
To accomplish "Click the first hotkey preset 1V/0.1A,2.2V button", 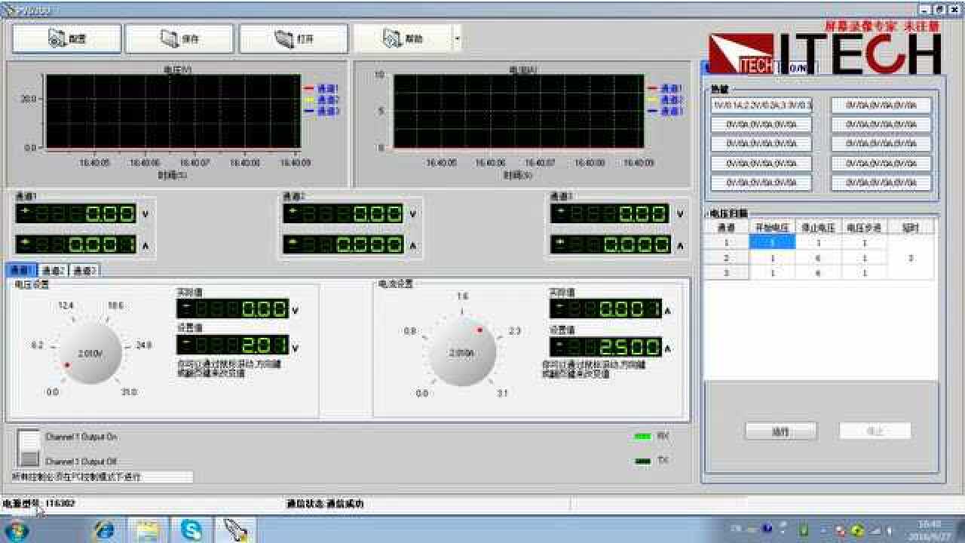I will [761, 106].
